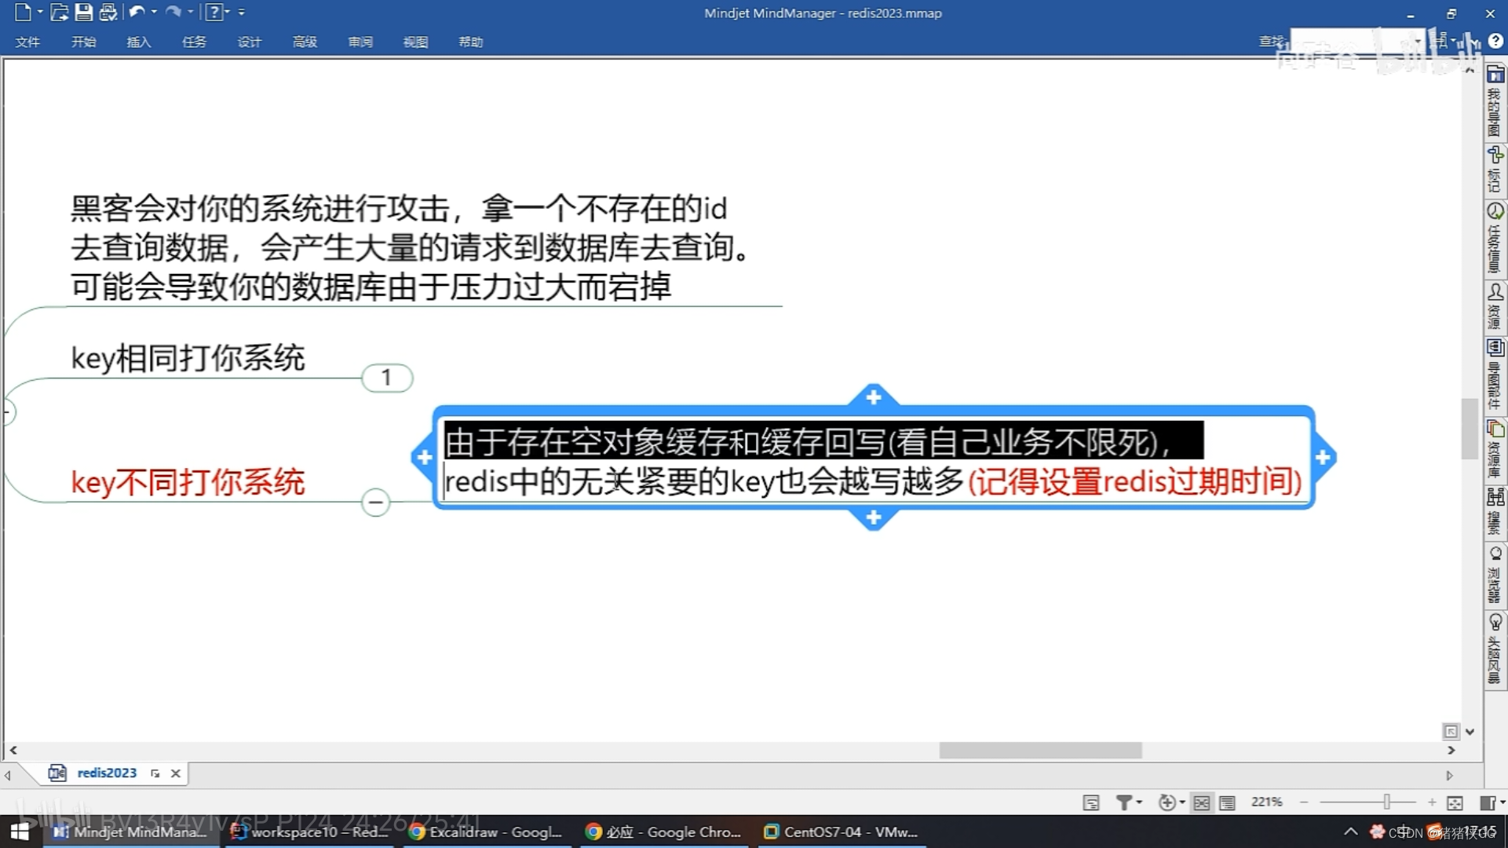Collapse the key不同打你系统 branch with minus button
This screenshot has height=848, width=1508.
point(376,503)
